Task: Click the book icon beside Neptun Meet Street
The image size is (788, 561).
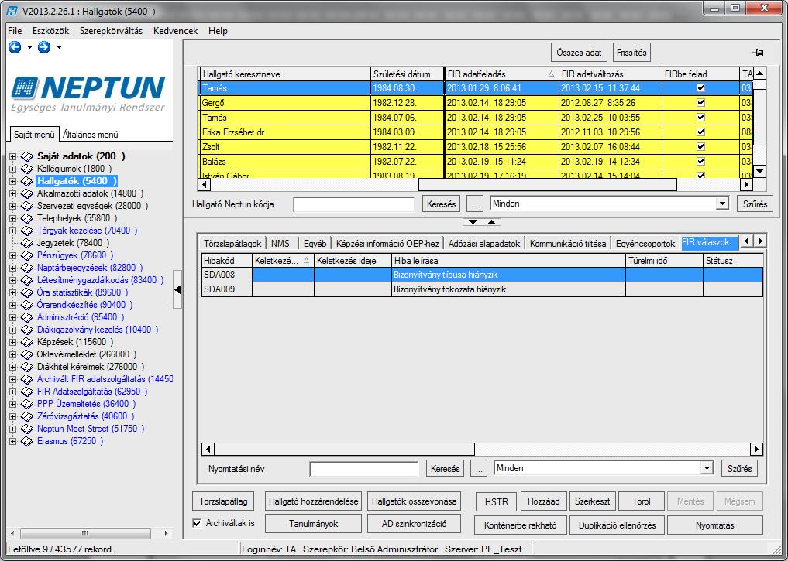Action: pyautogui.click(x=27, y=429)
